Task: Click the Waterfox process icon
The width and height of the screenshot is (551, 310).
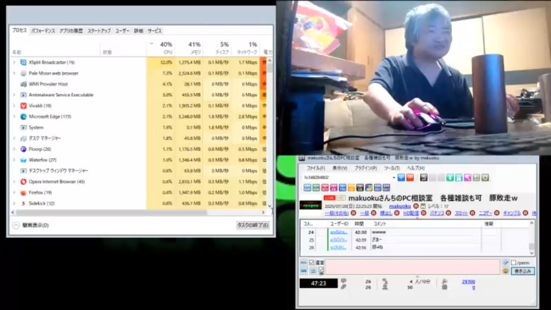Action: click(23, 160)
